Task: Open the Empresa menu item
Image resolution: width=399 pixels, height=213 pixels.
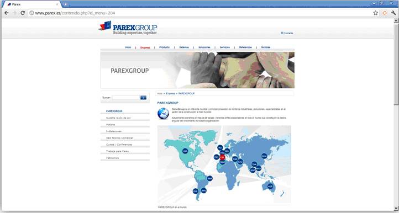Action: [x=145, y=47]
